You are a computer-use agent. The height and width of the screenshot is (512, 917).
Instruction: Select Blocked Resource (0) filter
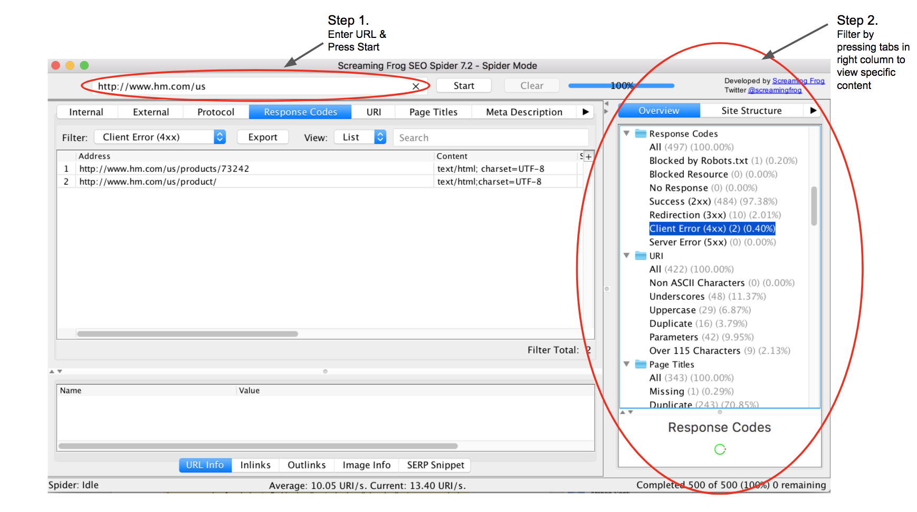click(713, 174)
